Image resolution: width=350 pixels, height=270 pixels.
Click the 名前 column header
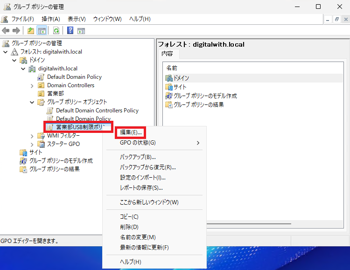[172, 68]
